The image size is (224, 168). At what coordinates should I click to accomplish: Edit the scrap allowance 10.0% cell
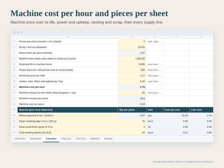pos(132,47)
